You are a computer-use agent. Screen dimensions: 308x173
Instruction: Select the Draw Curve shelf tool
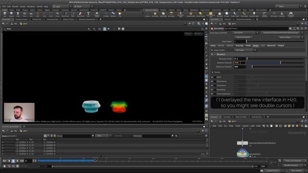pos(65,14)
